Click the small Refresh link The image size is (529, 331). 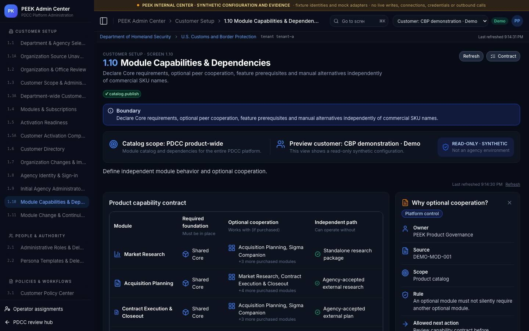[512, 184]
